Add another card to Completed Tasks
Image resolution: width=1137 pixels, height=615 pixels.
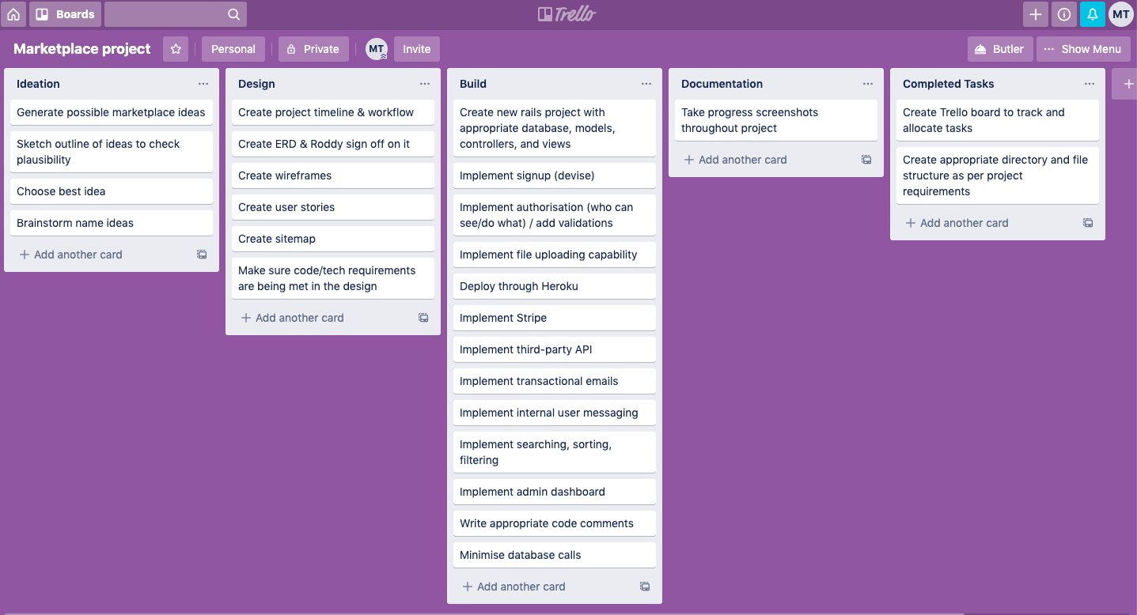point(957,223)
